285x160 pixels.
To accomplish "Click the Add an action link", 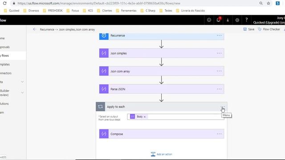I will pyautogui.click(x=164, y=154).
